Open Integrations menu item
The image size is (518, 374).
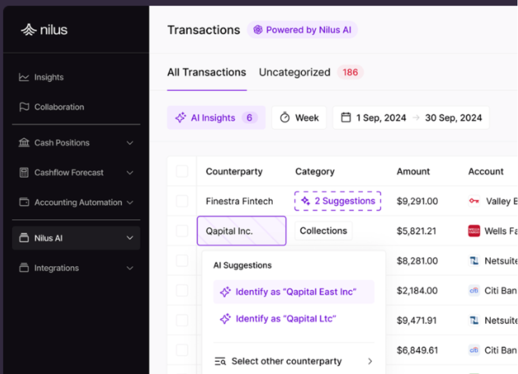click(x=76, y=268)
